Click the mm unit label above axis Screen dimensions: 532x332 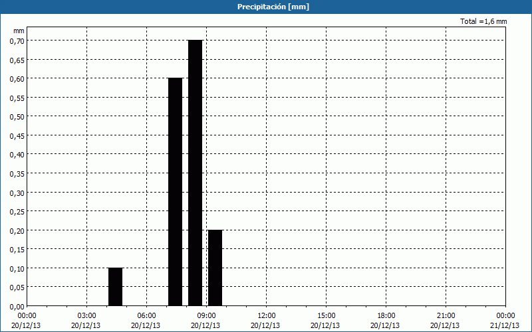pos(19,31)
